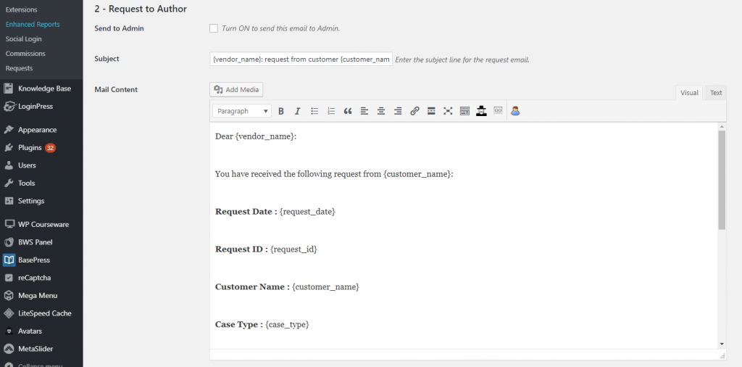Screen dimensions: 742x367
Task: Align text left
Action: [x=364, y=111]
